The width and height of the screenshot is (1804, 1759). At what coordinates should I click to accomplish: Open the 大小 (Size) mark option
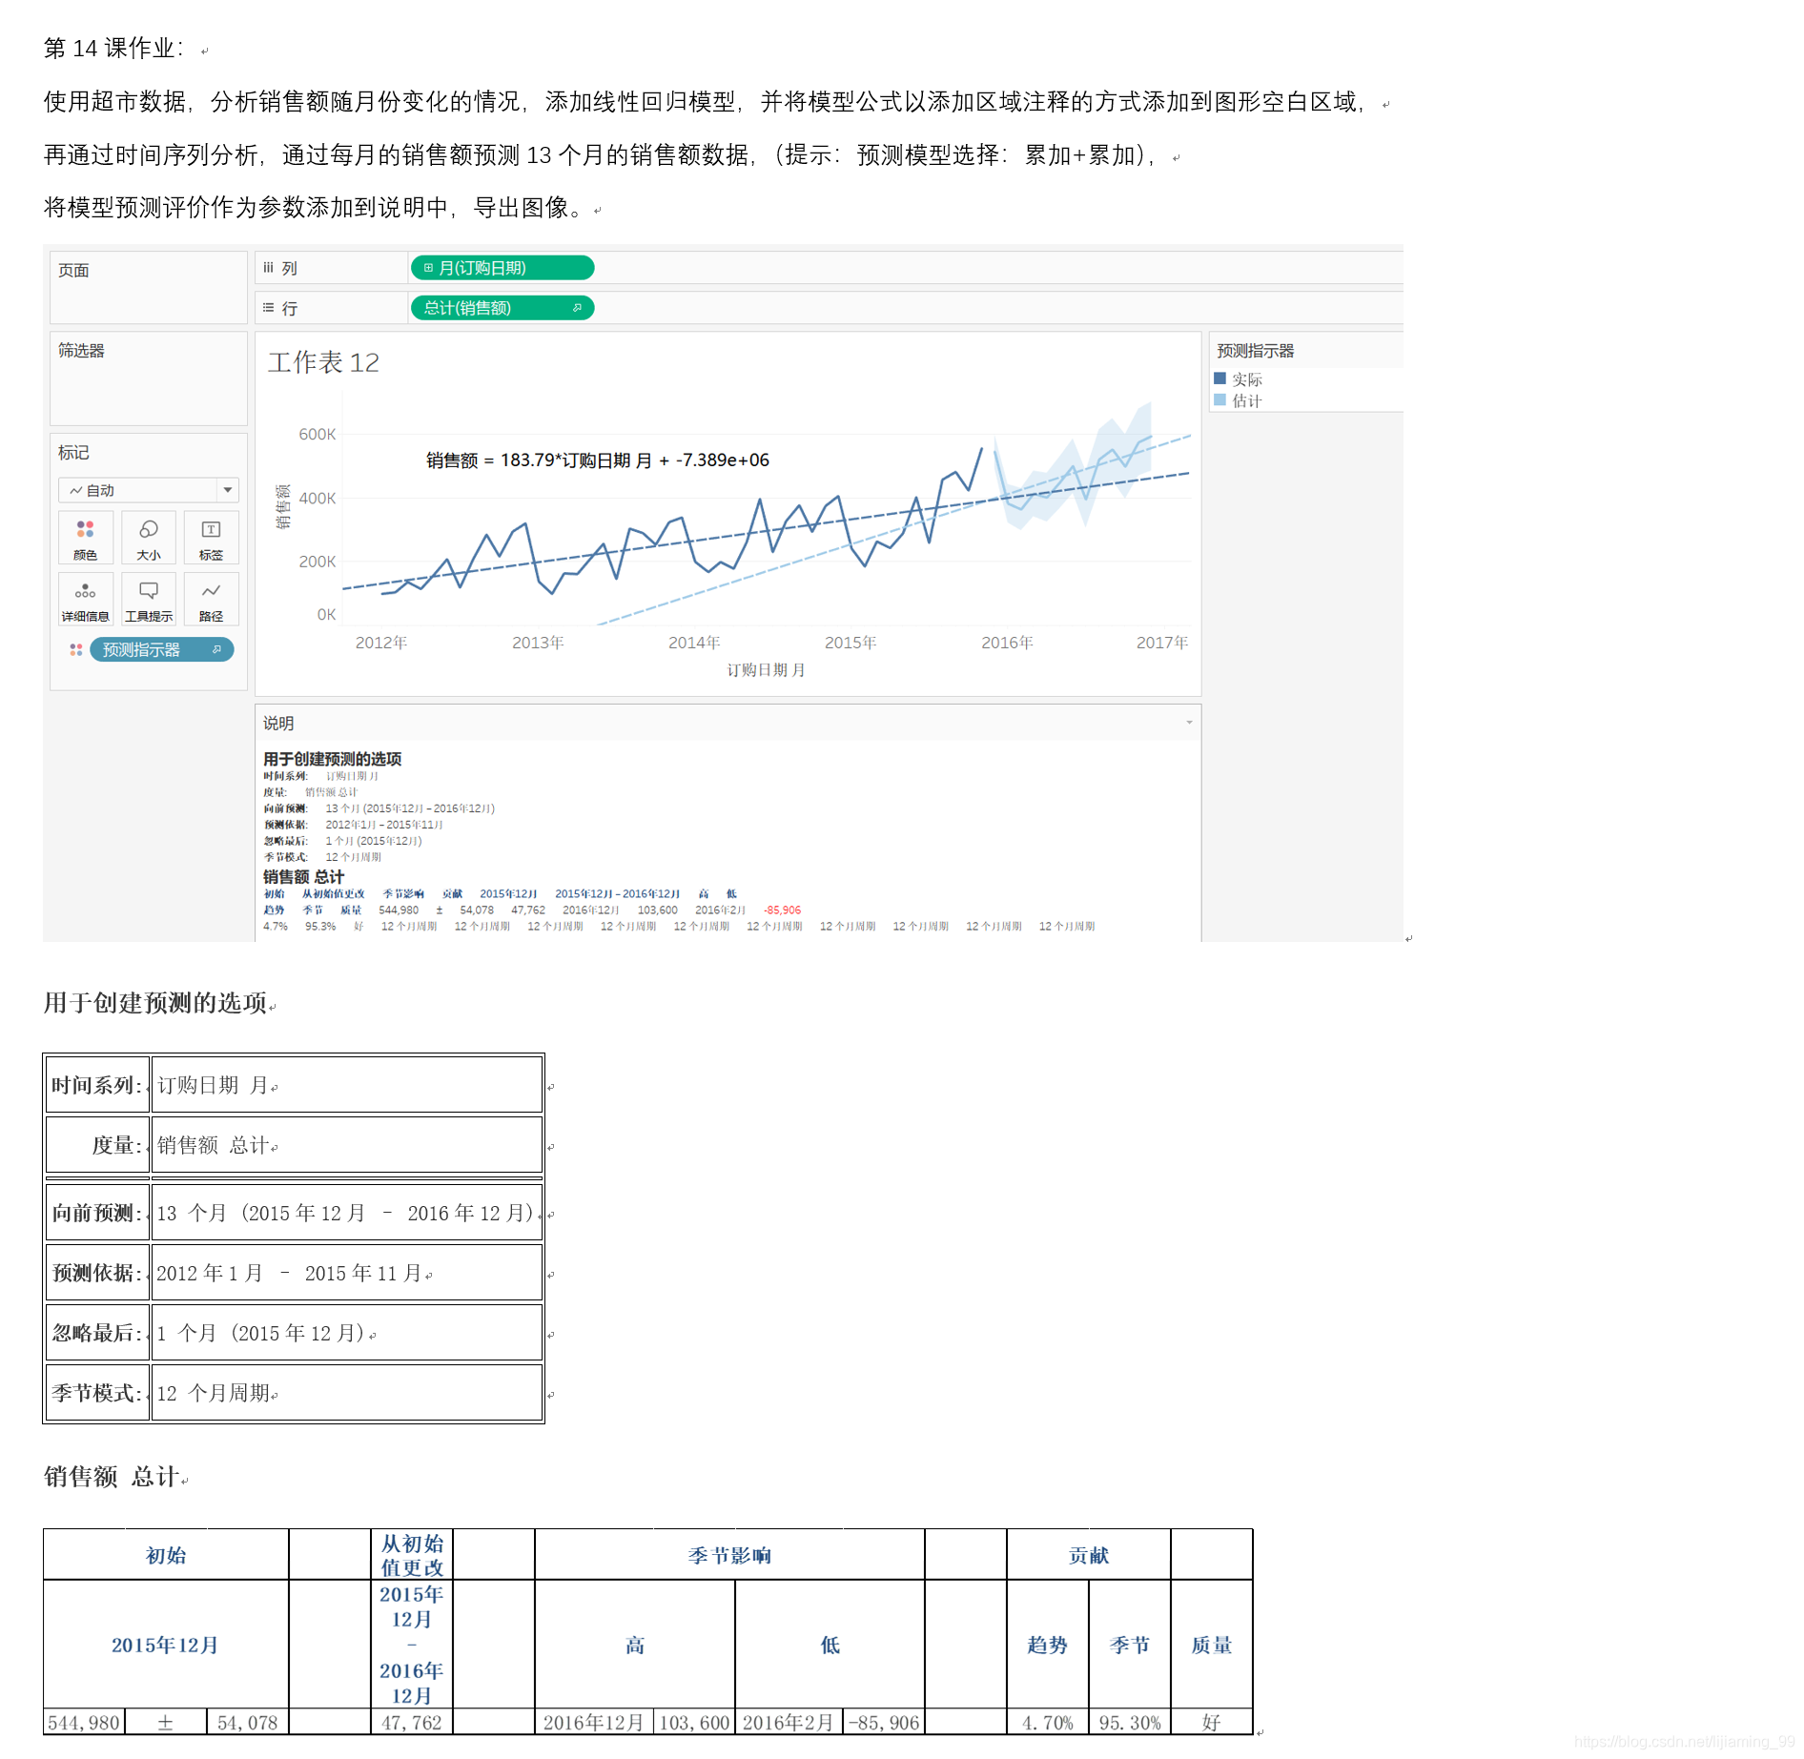149,531
